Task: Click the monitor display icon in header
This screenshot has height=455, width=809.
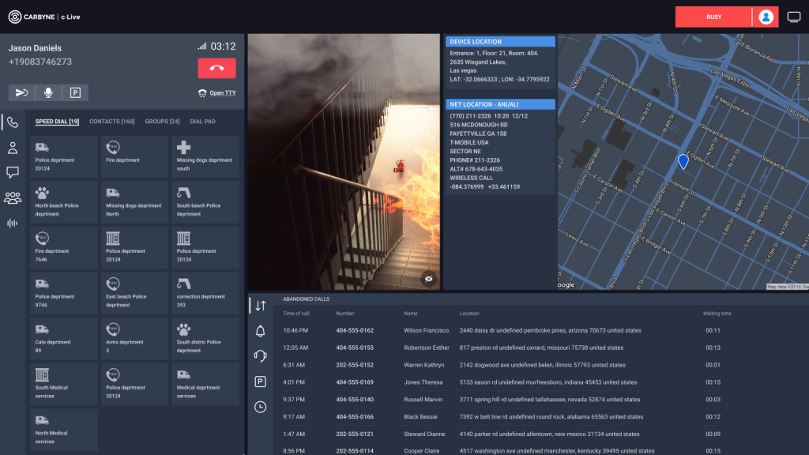Action: pos(794,17)
